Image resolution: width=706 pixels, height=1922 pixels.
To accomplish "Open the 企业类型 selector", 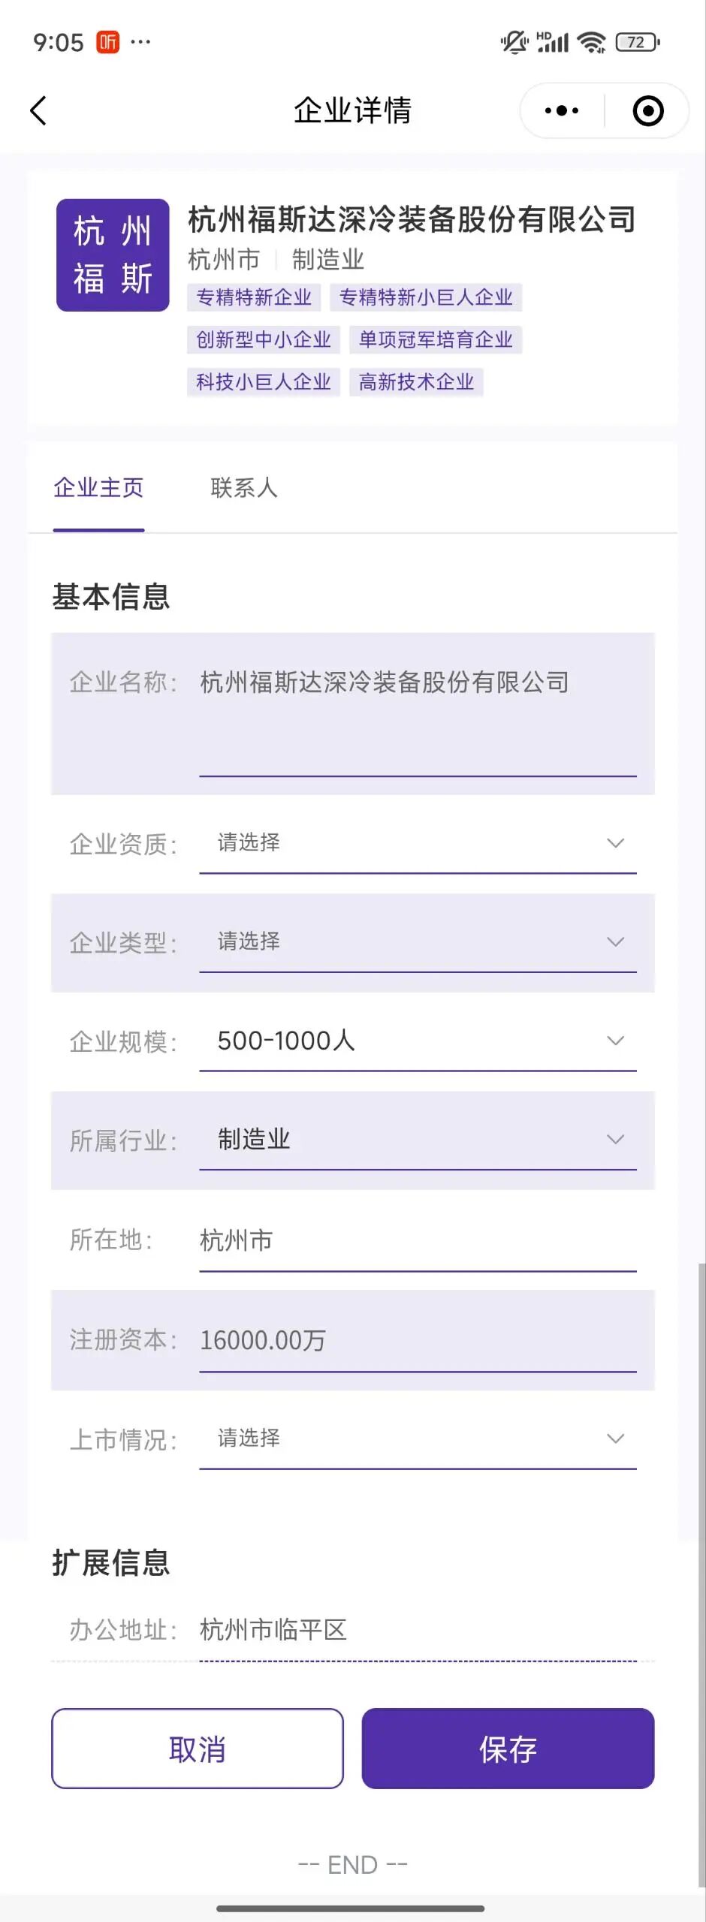I will (418, 941).
